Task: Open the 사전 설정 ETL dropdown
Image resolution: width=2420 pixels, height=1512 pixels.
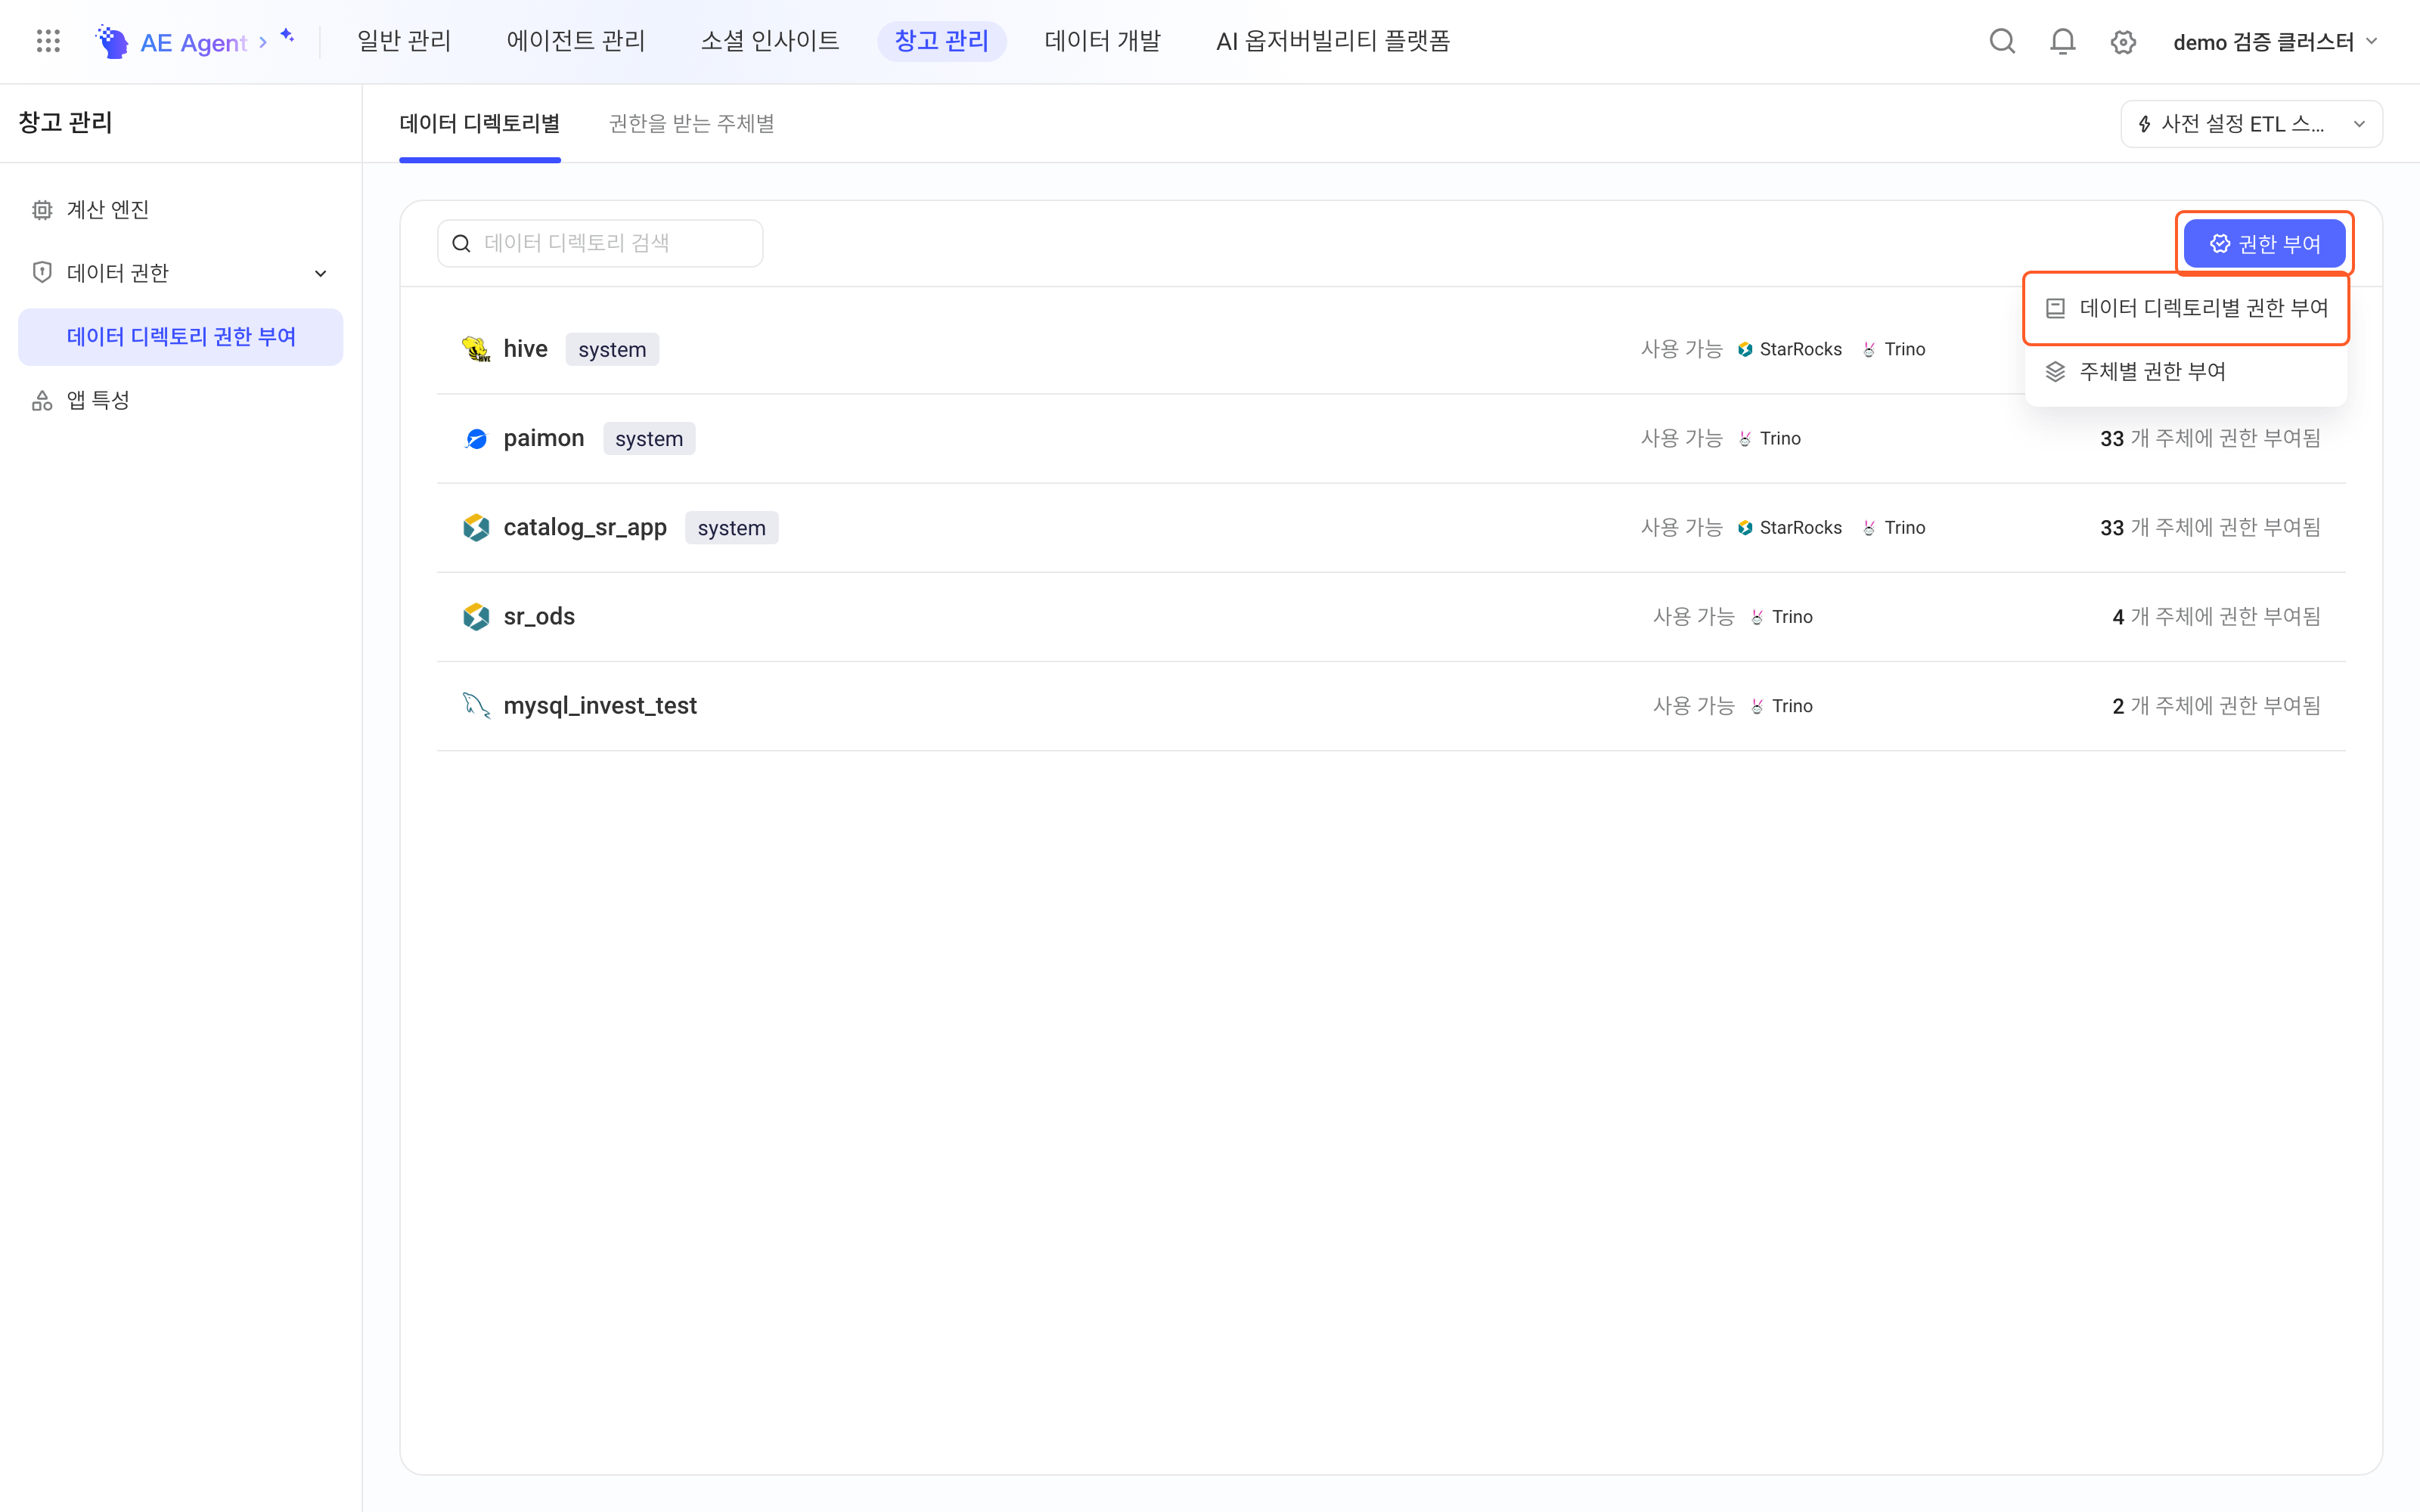Action: (2251, 124)
